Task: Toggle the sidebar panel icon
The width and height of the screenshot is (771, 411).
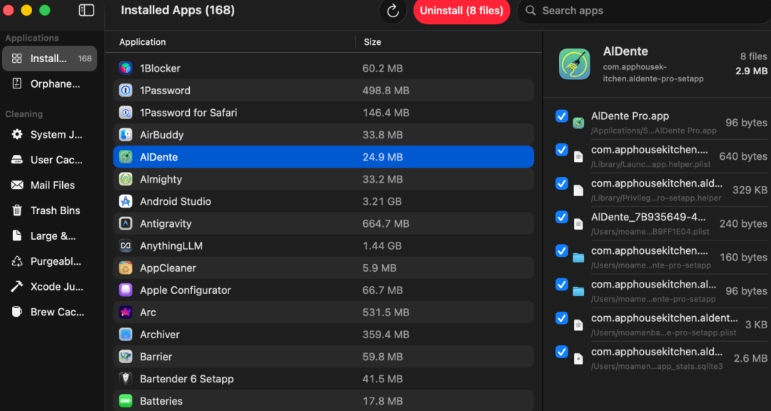Action: click(86, 10)
